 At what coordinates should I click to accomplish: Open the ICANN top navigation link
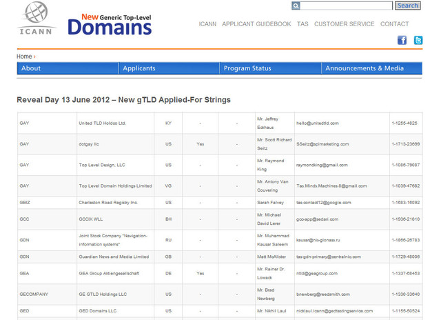[207, 24]
